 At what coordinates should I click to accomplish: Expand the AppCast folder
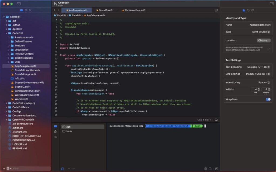click(x=6, y=29)
